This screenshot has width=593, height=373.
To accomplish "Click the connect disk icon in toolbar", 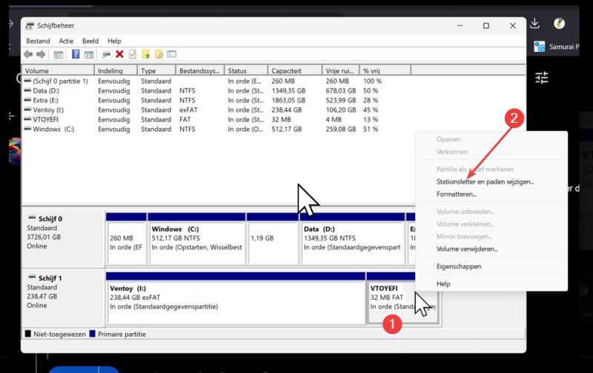I will tap(106, 55).
